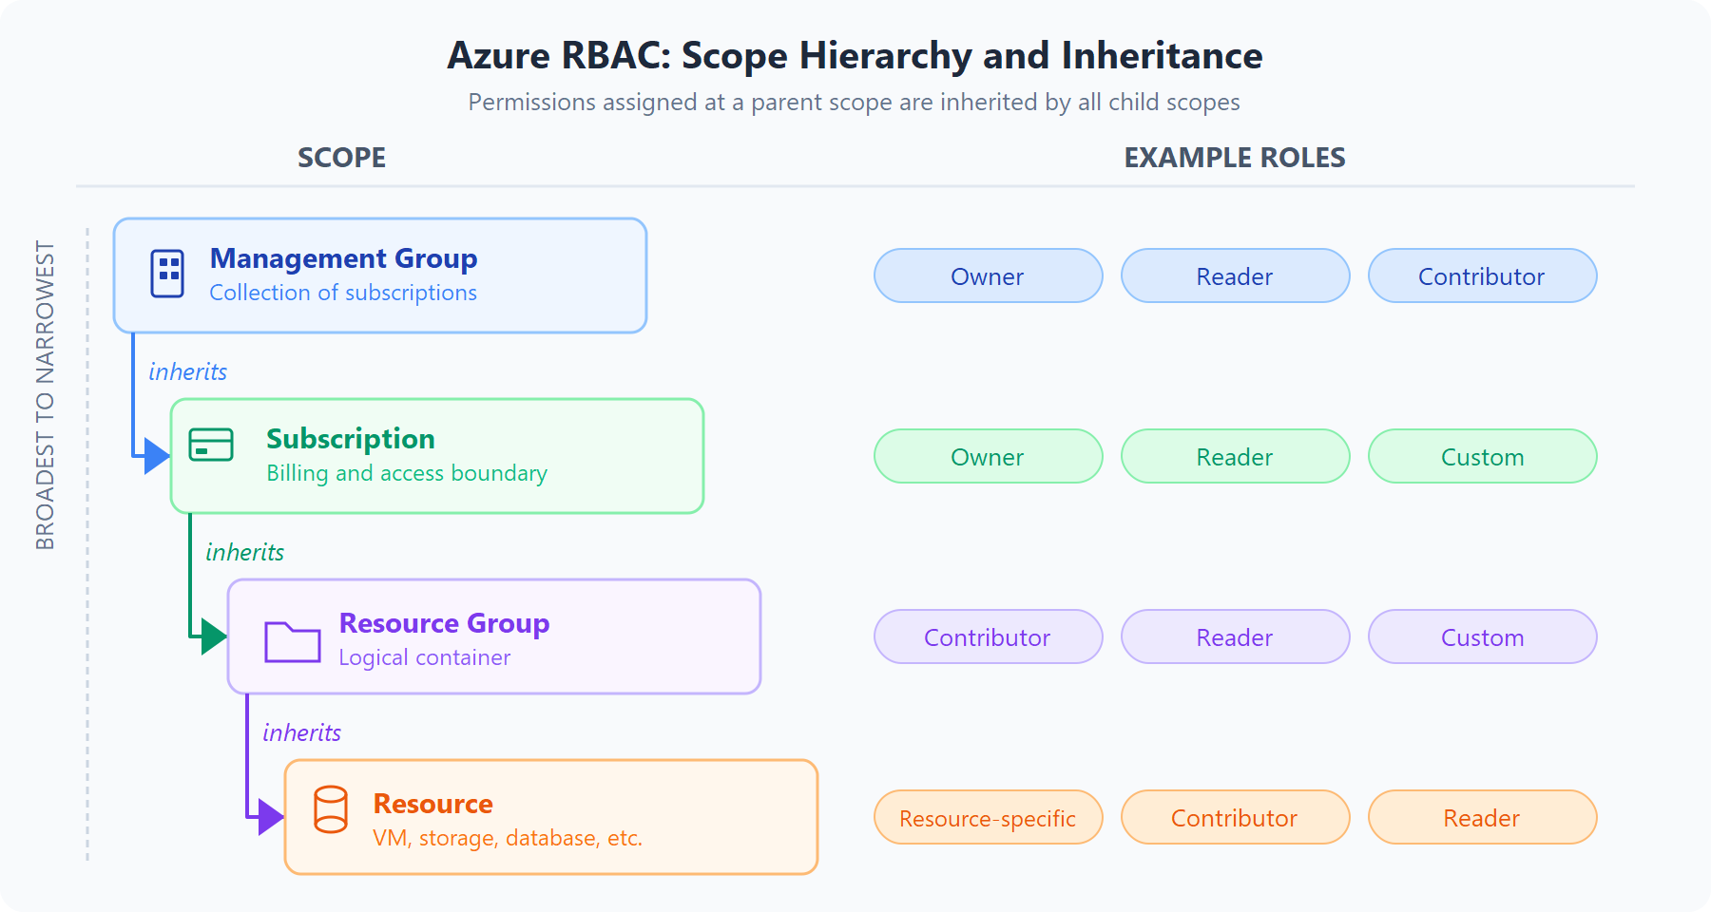The image size is (1711, 912).
Task: Choose the green Owner role pill for Subscription
Action: pyautogui.click(x=989, y=456)
